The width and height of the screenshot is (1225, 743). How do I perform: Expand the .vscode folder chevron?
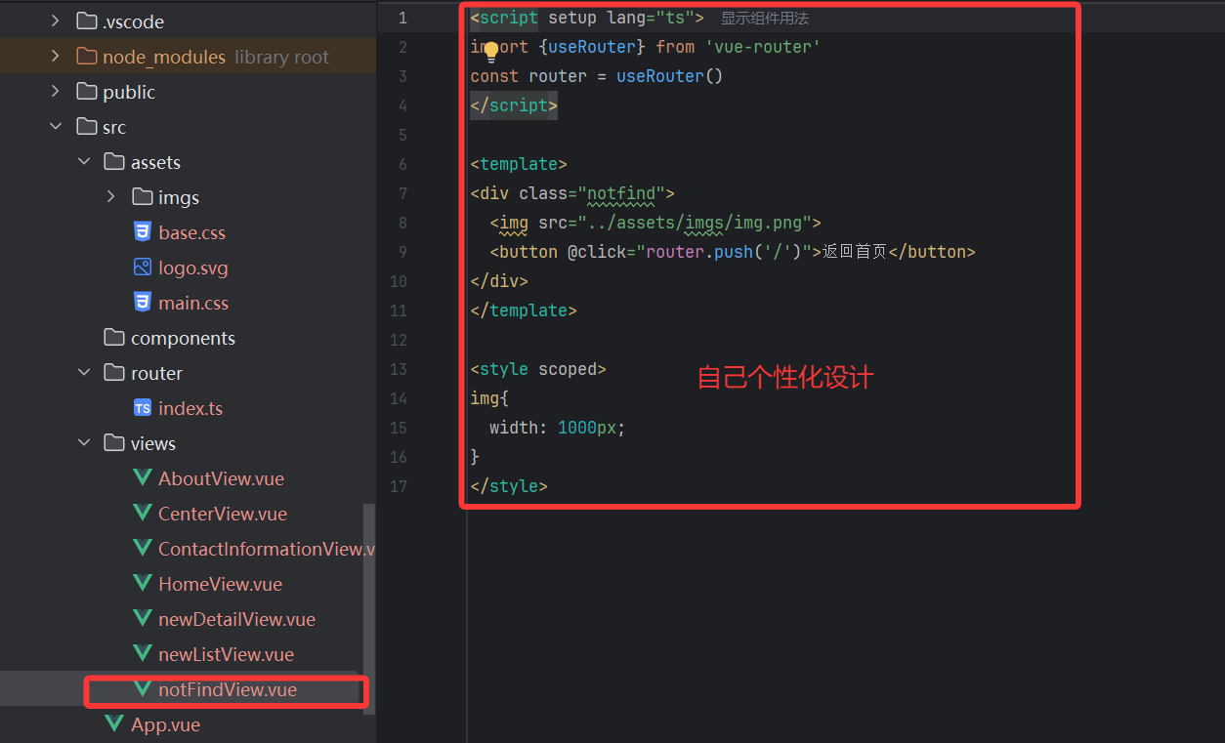tap(56, 21)
